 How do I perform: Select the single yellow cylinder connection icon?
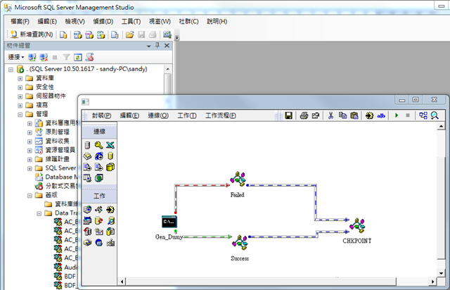tap(110, 156)
